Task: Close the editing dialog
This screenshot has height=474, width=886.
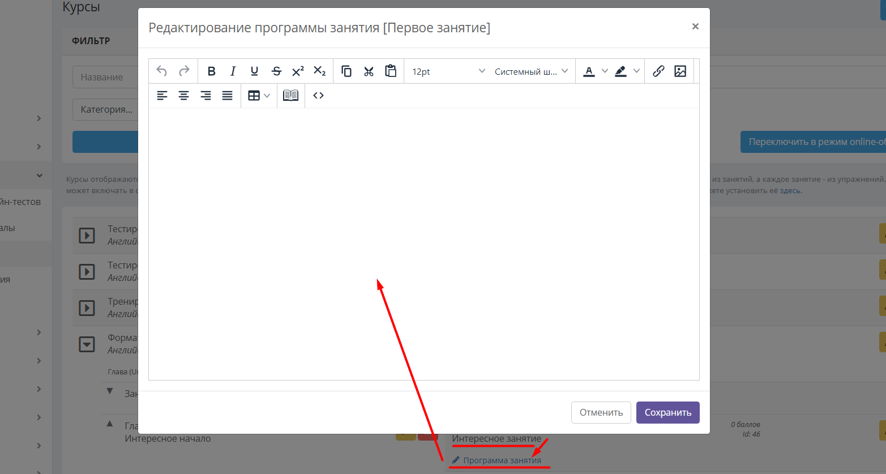Action: click(x=695, y=27)
